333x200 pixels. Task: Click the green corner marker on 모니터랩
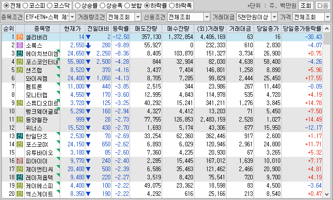[58, 93]
